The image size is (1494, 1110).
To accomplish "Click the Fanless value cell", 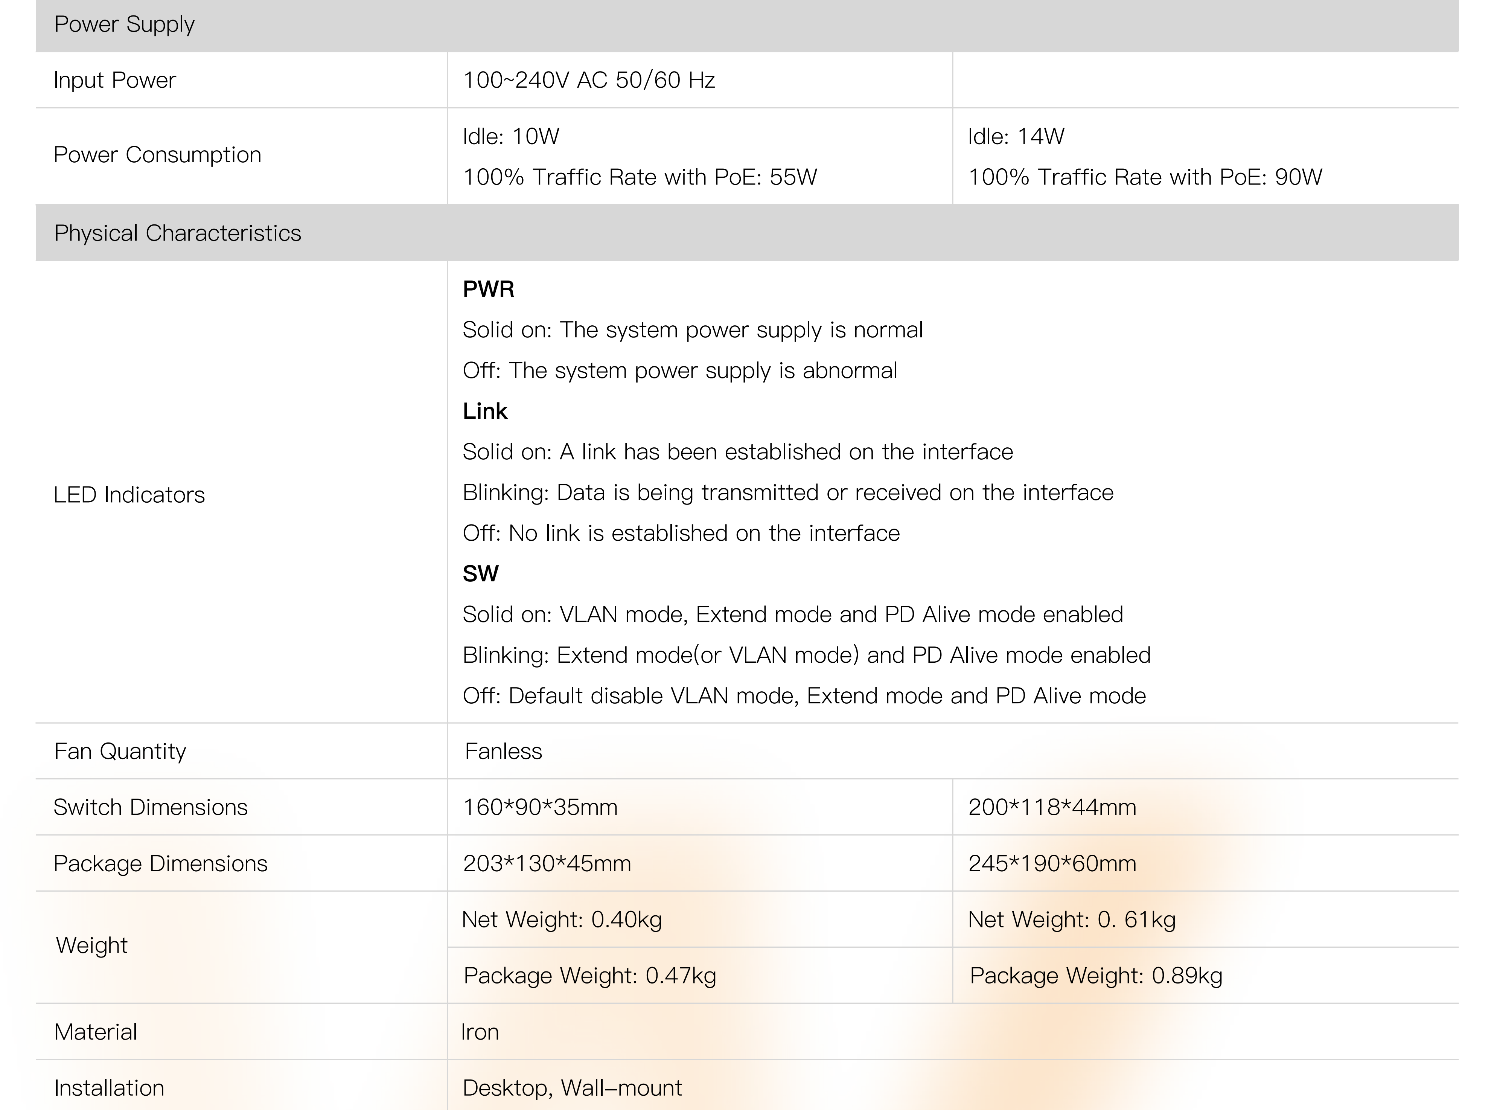I will (503, 751).
